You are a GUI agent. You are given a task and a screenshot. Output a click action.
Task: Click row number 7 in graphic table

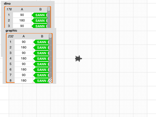point(10,75)
